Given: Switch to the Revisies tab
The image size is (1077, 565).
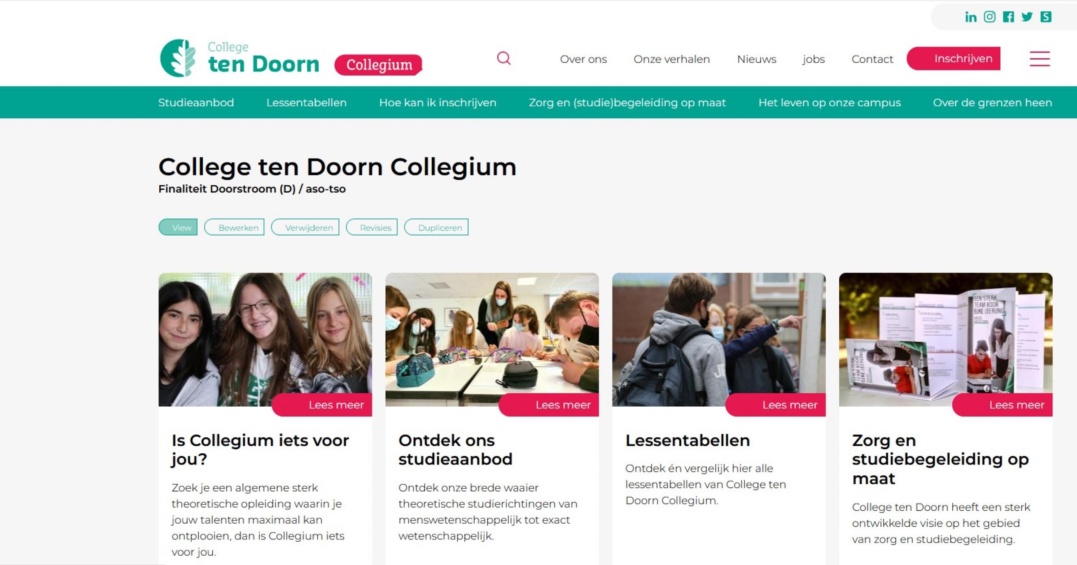Looking at the screenshot, I should point(372,227).
